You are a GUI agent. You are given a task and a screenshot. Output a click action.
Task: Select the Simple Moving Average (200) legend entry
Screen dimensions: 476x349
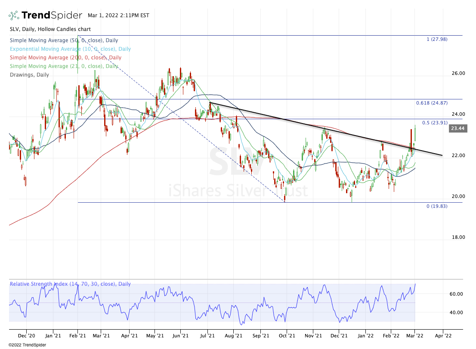[65, 57]
